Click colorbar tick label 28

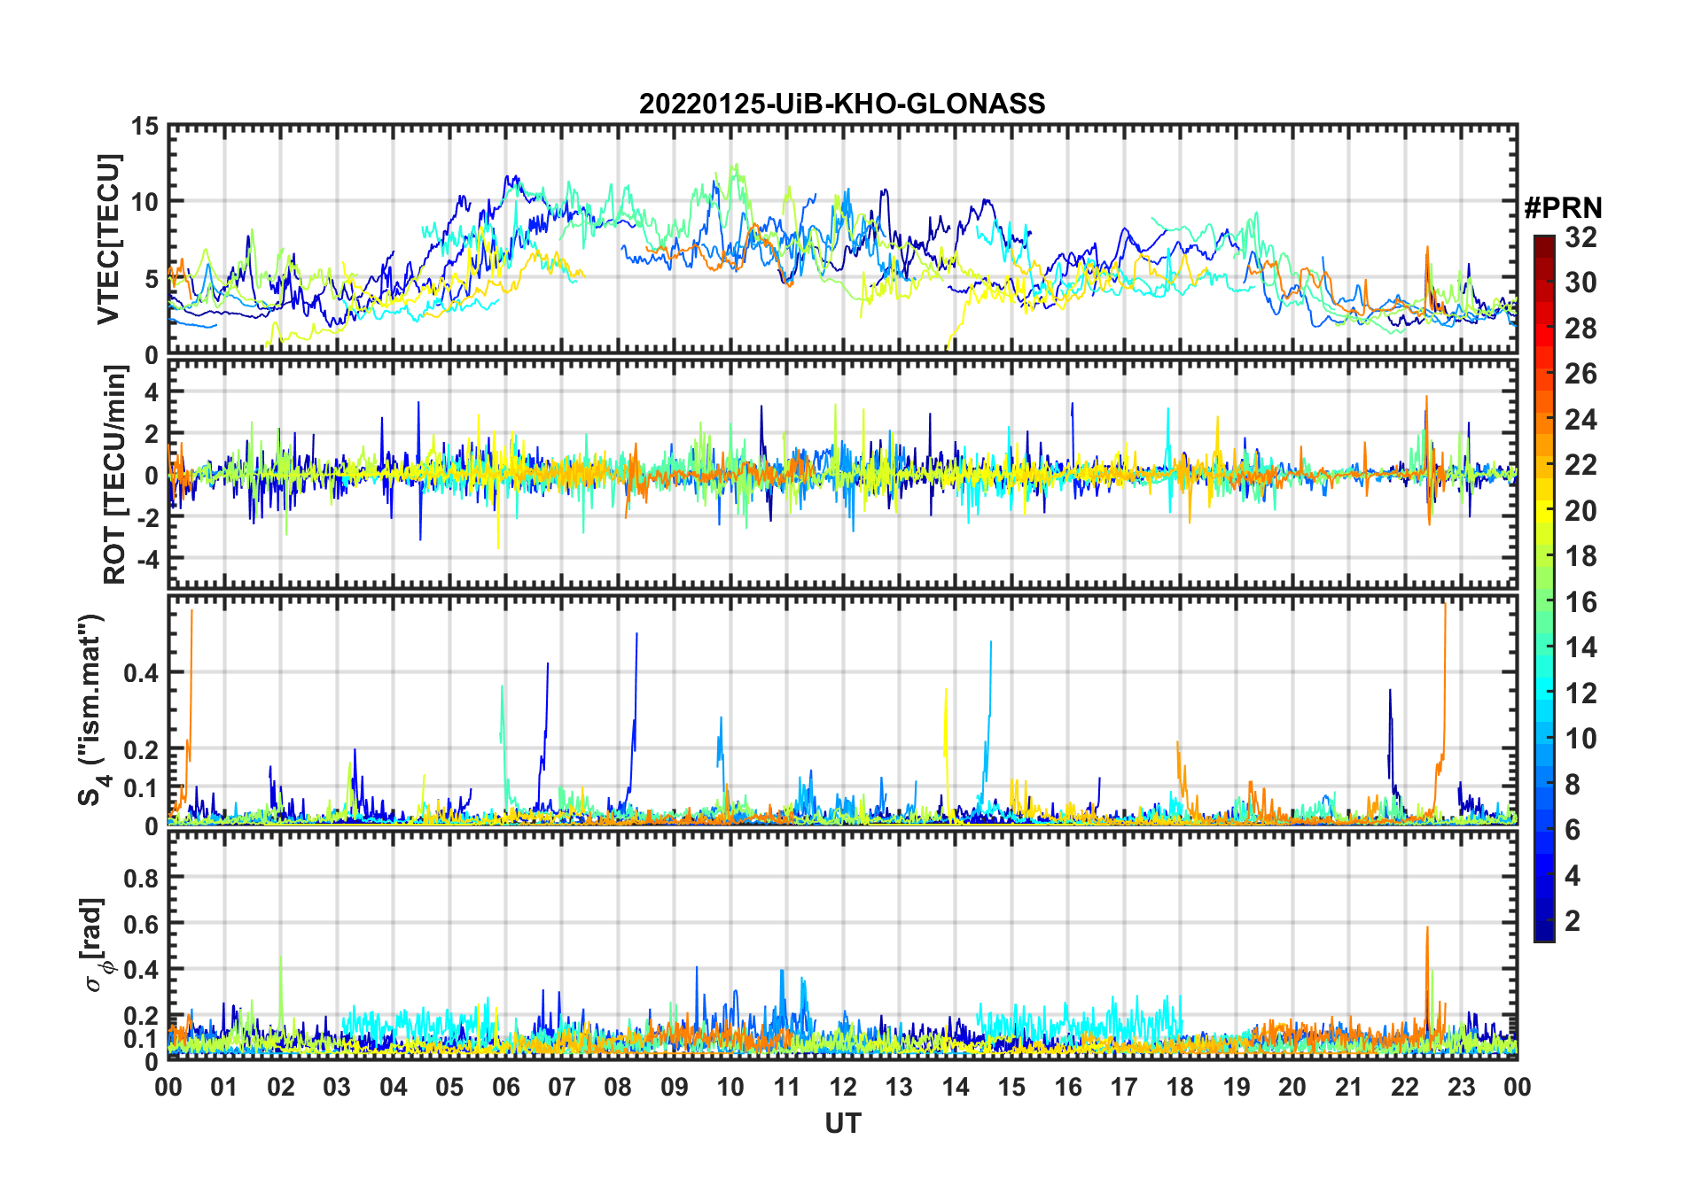click(1581, 329)
